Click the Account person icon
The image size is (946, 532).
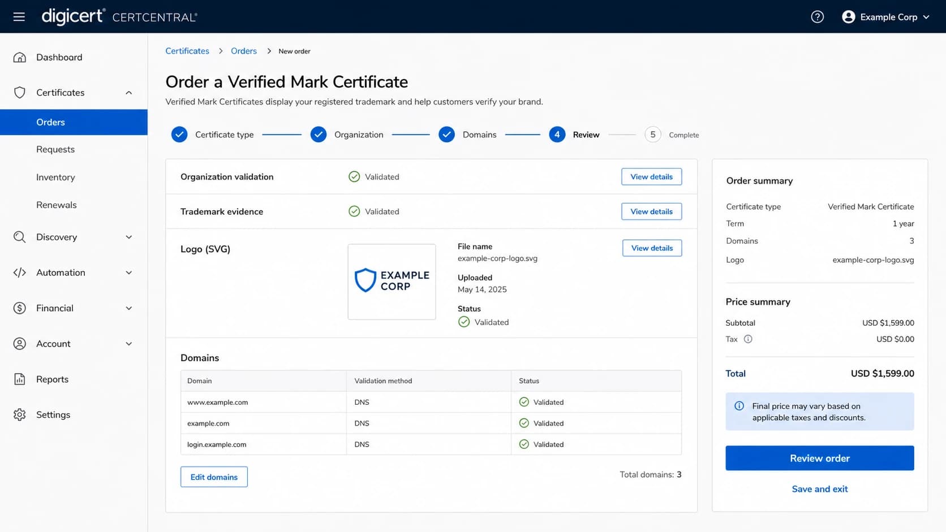click(x=20, y=344)
